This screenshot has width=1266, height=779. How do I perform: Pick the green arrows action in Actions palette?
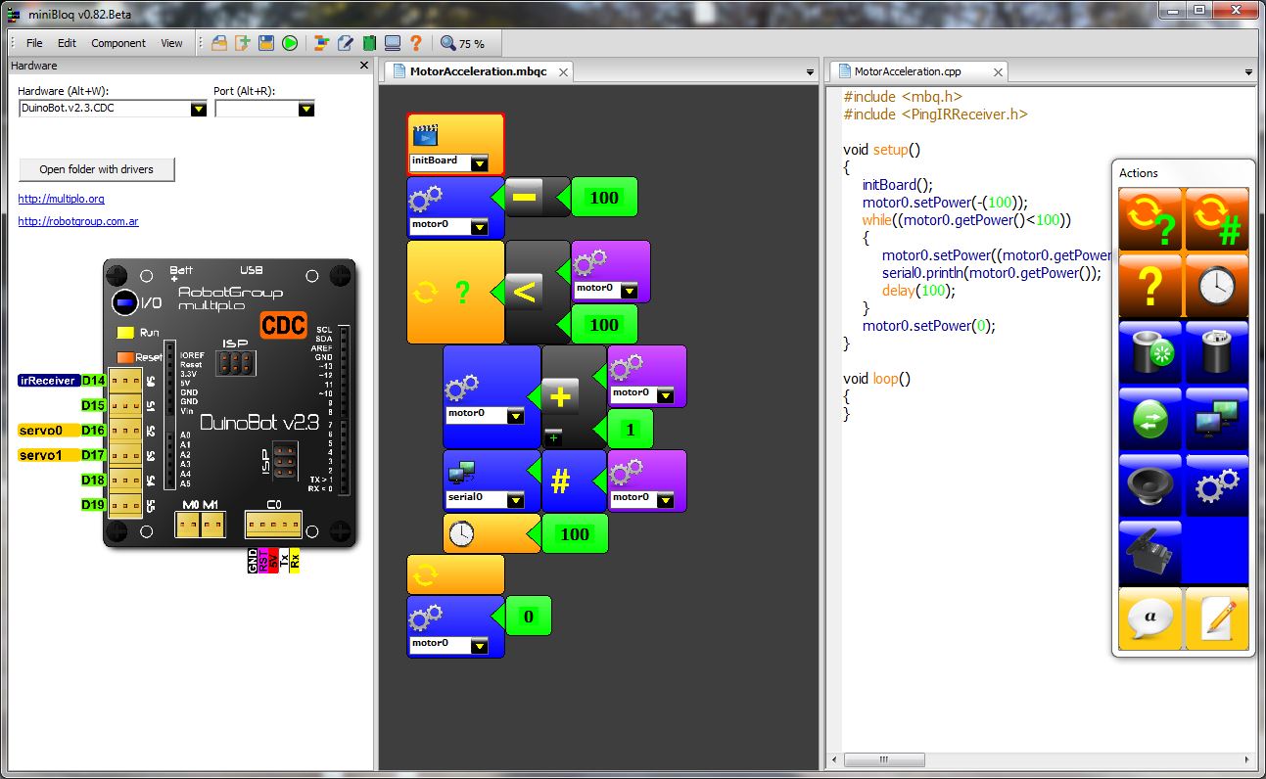pos(1150,419)
